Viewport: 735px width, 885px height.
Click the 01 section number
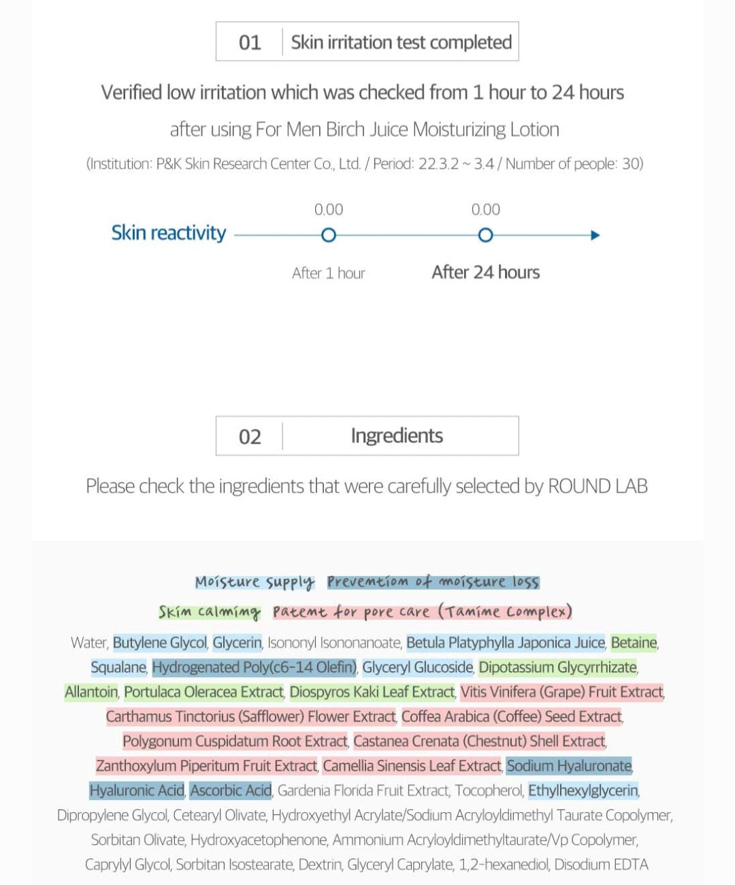250,42
